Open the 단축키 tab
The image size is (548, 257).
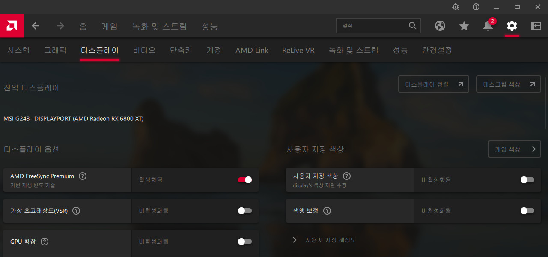tap(181, 50)
